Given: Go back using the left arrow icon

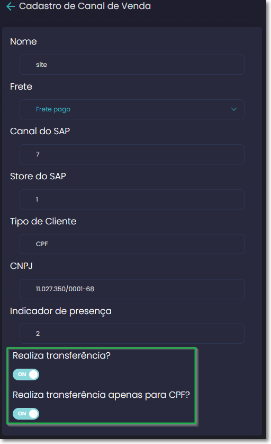Looking at the screenshot, I should 11,6.
